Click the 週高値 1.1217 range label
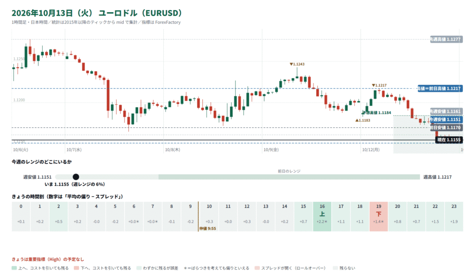 437,177
